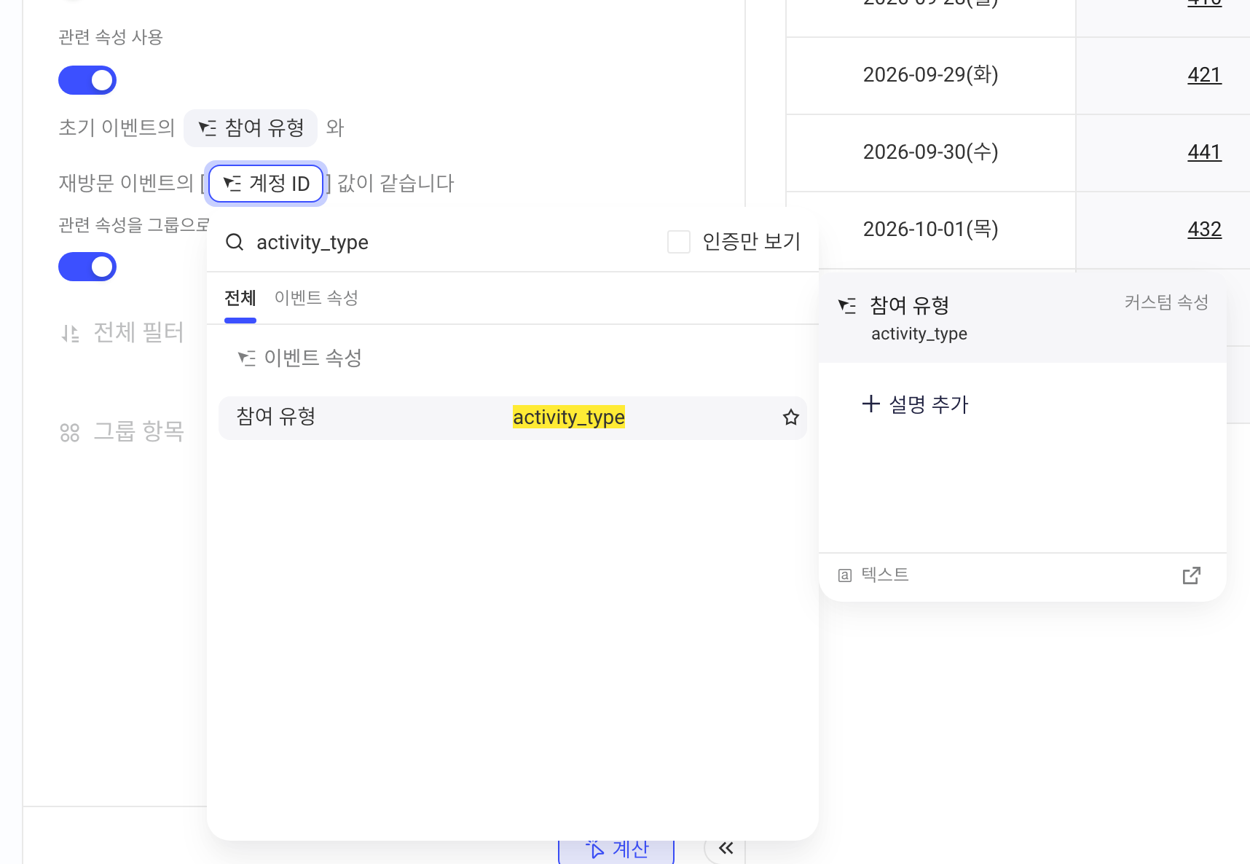Click the 이벤트 속성 section header icon
The height and width of the screenshot is (864, 1250).
click(247, 358)
